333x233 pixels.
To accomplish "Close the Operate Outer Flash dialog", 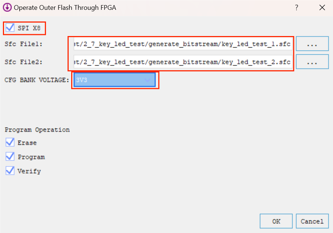I will point(322,7).
